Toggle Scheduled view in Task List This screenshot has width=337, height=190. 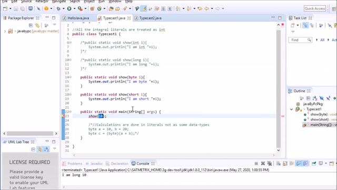pos(312,25)
